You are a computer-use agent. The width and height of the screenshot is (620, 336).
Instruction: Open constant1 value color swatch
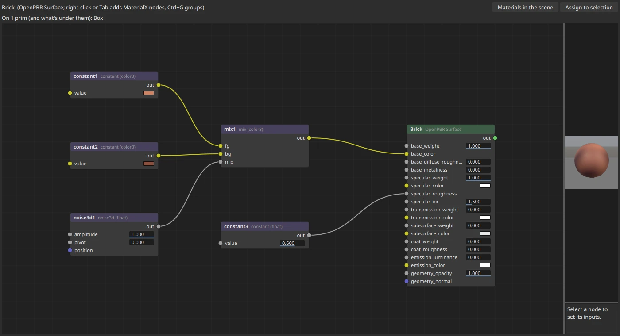point(149,93)
